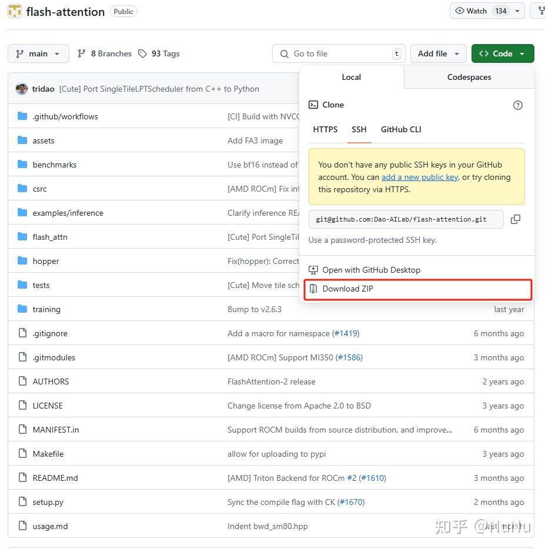The height and width of the screenshot is (549, 545).
Task: Click the MANIFEST.in file icon
Action: (22, 430)
